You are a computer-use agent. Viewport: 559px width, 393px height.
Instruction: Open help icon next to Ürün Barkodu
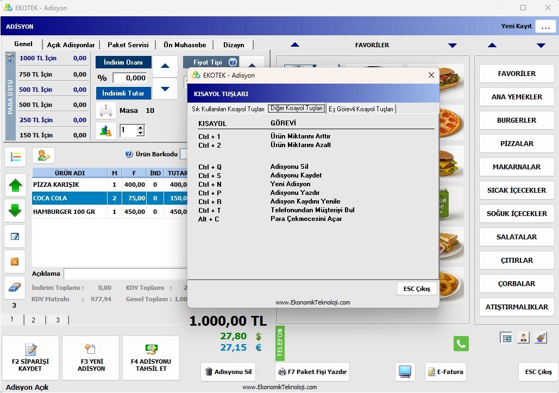tap(129, 154)
